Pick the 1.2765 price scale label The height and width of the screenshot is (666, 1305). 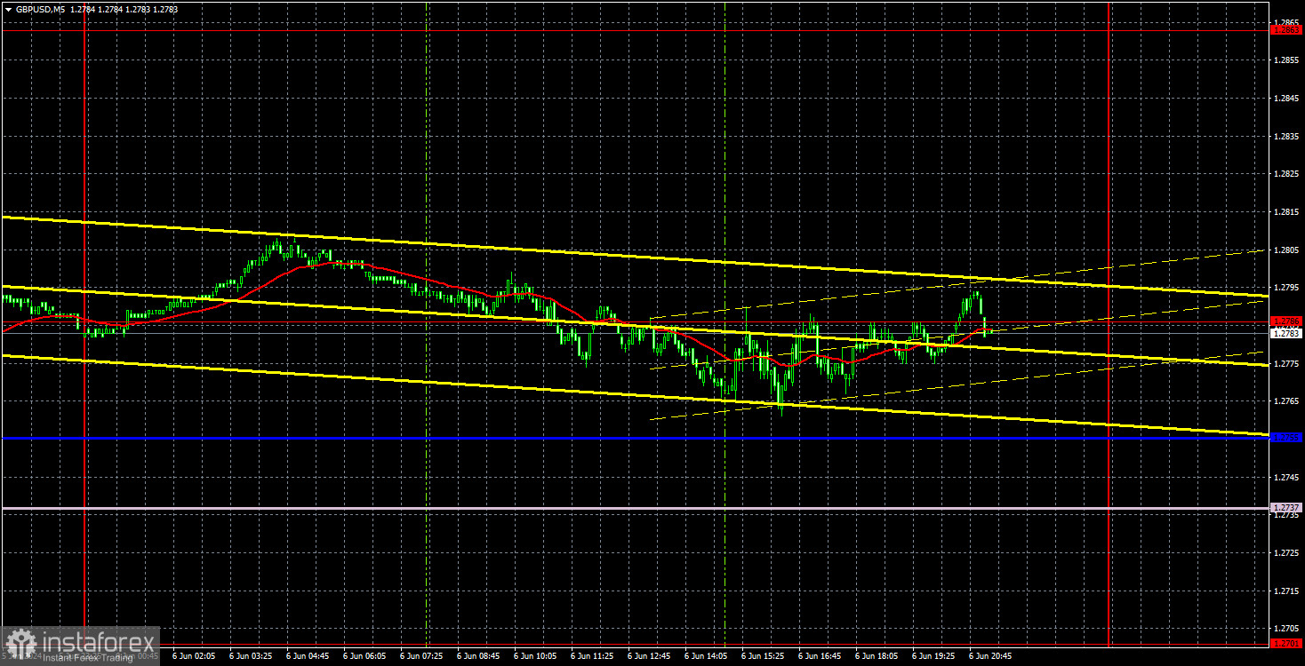(x=1286, y=401)
